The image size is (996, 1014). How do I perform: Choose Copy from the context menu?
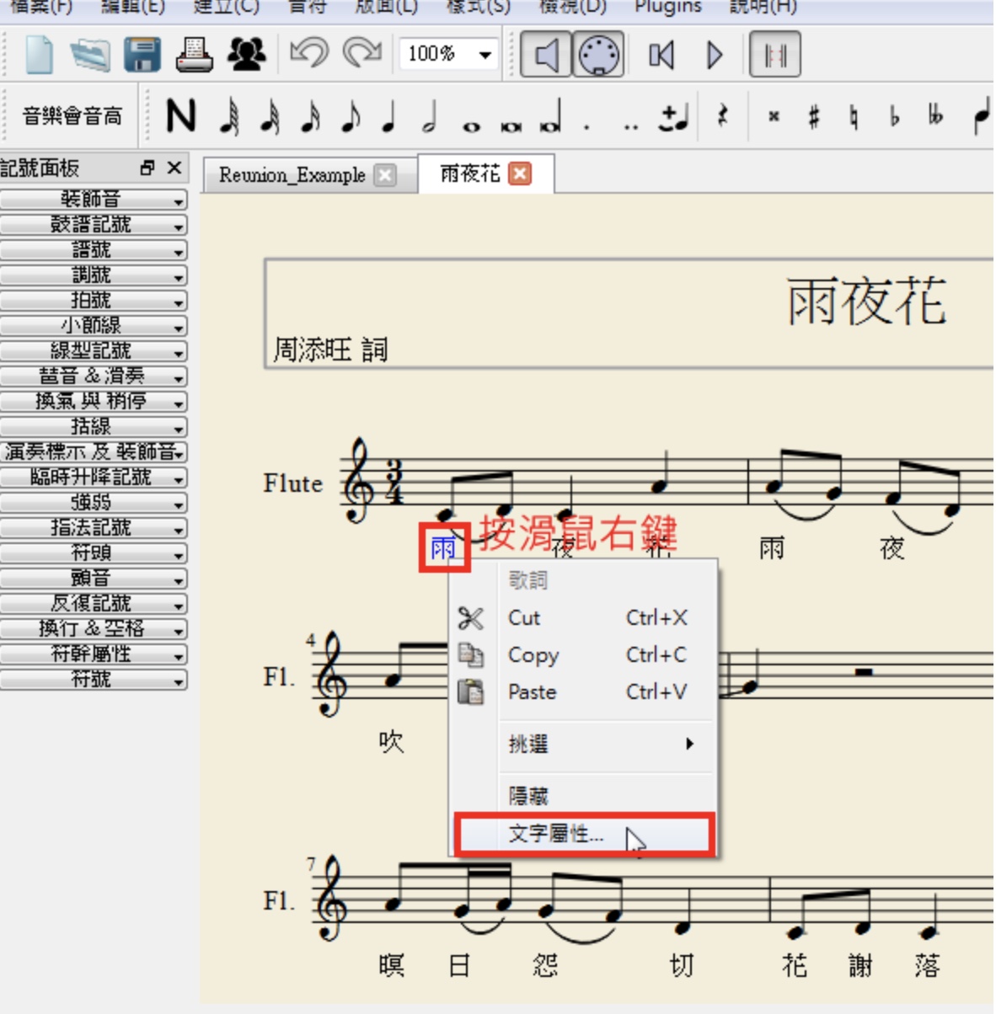584,655
